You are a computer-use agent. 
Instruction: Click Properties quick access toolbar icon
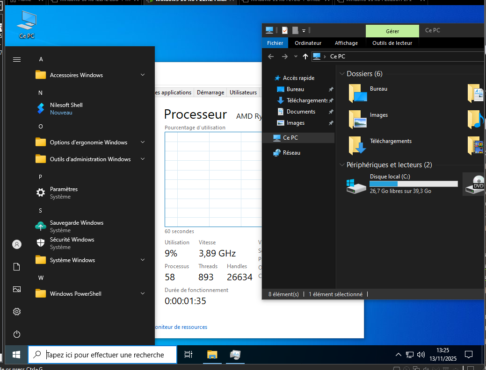pyautogui.click(x=285, y=30)
